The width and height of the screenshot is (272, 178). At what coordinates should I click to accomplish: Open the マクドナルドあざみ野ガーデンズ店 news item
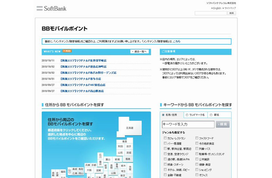coord(88,73)
